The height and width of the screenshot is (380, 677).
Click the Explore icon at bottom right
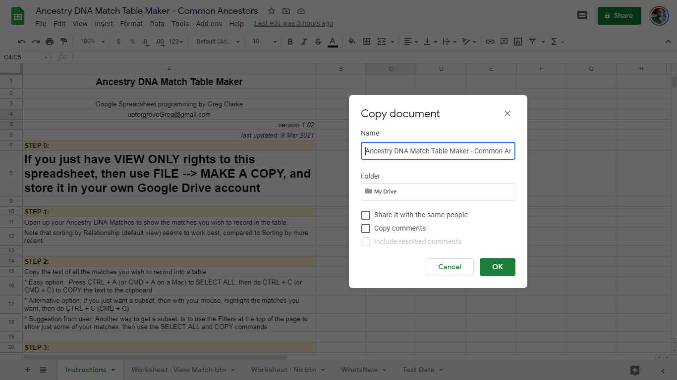[635, 370]
